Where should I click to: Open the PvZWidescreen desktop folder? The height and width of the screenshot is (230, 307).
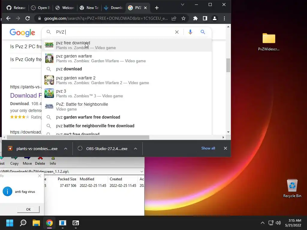(269, 42)
